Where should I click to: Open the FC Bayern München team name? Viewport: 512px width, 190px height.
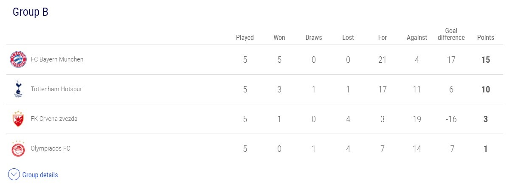pos(57,59)
